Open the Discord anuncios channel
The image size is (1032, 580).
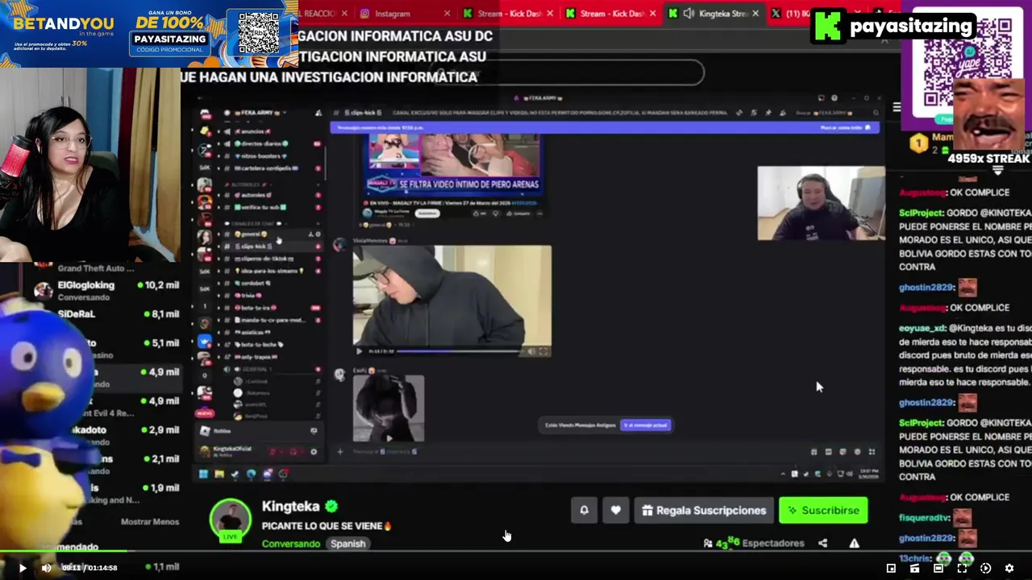tap(252, 130)
